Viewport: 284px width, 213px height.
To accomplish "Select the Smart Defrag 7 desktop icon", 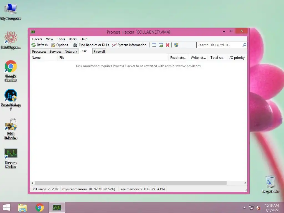I will [x=11, y=100].
